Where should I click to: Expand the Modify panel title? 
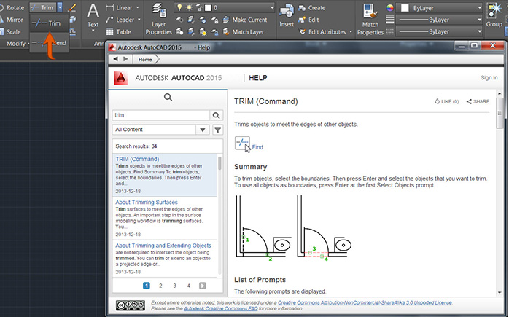coord(18,44)
